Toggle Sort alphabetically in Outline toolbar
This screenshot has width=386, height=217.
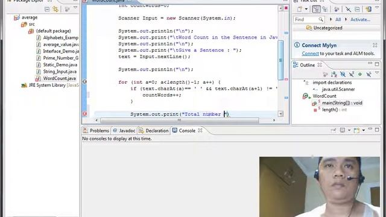coord(334,74)
